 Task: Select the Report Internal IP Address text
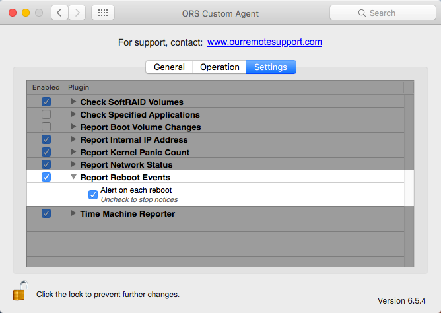[134, 140]
